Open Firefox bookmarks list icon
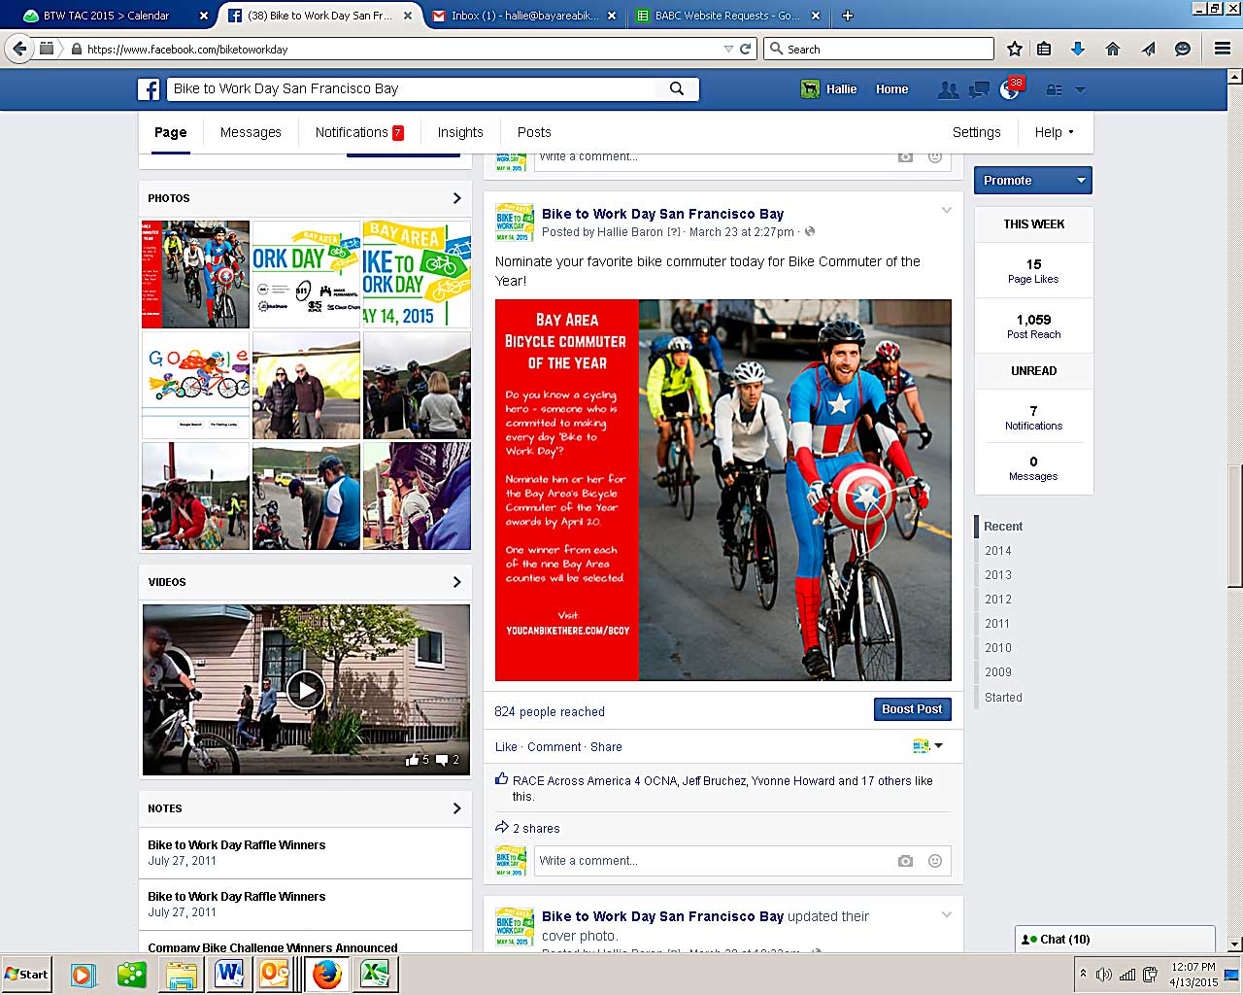 click(x=1044, y=49)
